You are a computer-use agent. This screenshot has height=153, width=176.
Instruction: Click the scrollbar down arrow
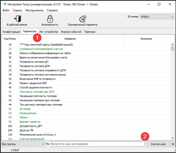[x=173, y=138]
